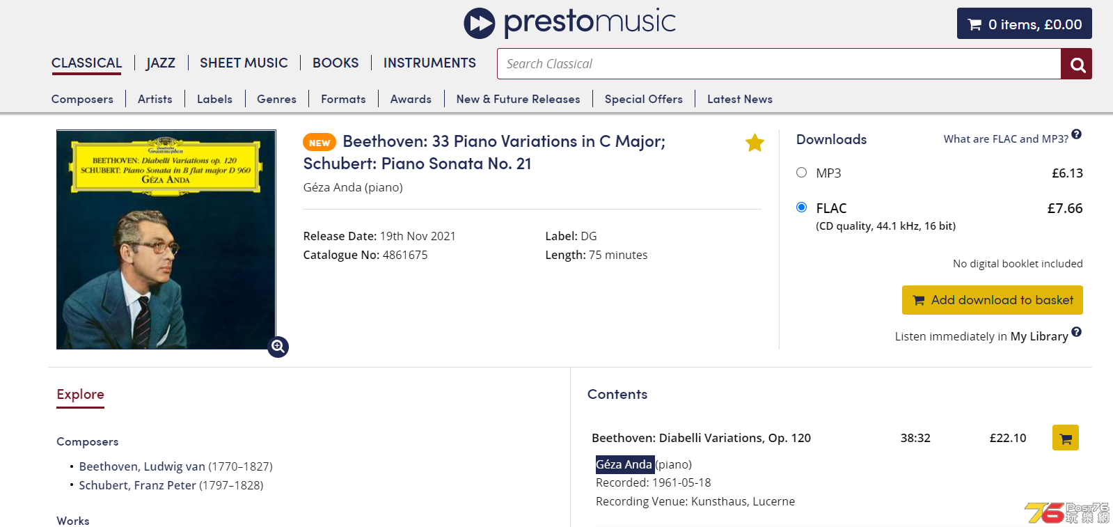
Task: Click into the Search Classical field
Action: [779, 64]
